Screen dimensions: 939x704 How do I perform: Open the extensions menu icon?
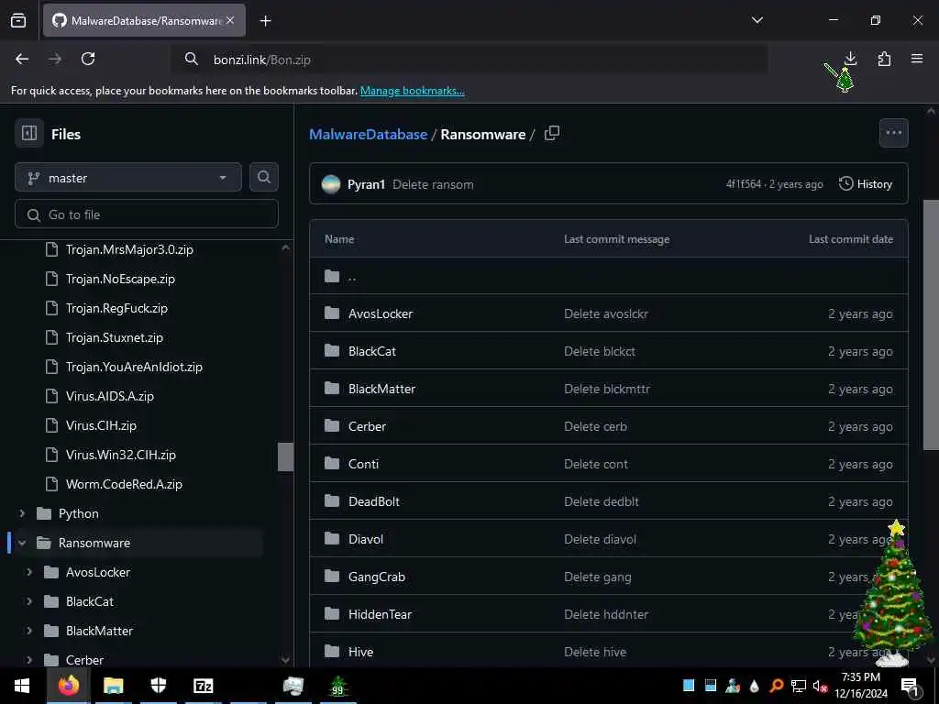coord(884,59)
